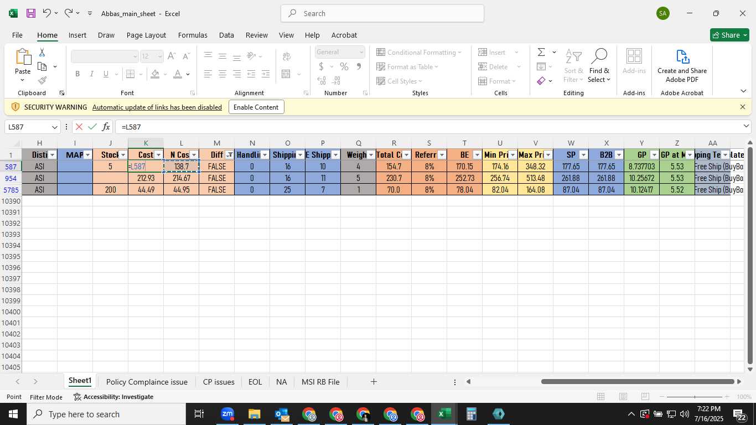Toggle Center horizontal alignment

point(222,74)
